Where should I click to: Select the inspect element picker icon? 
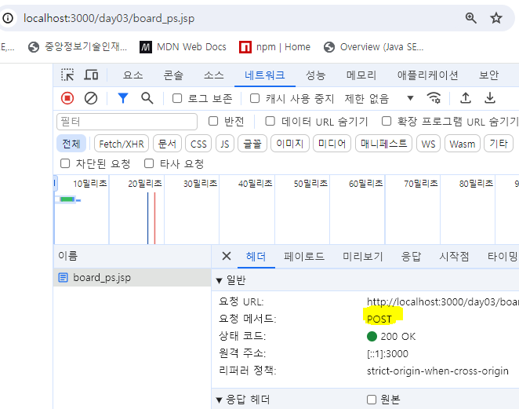click(x=67, y=75)
